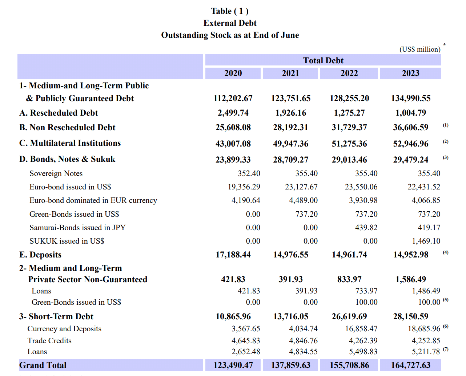
Task: Select the 2023 Grand Total value 164,727.63
Action: [x=410, y=365]
